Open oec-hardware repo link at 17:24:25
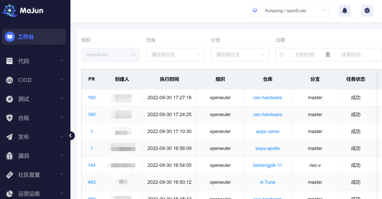 point(267,115)
